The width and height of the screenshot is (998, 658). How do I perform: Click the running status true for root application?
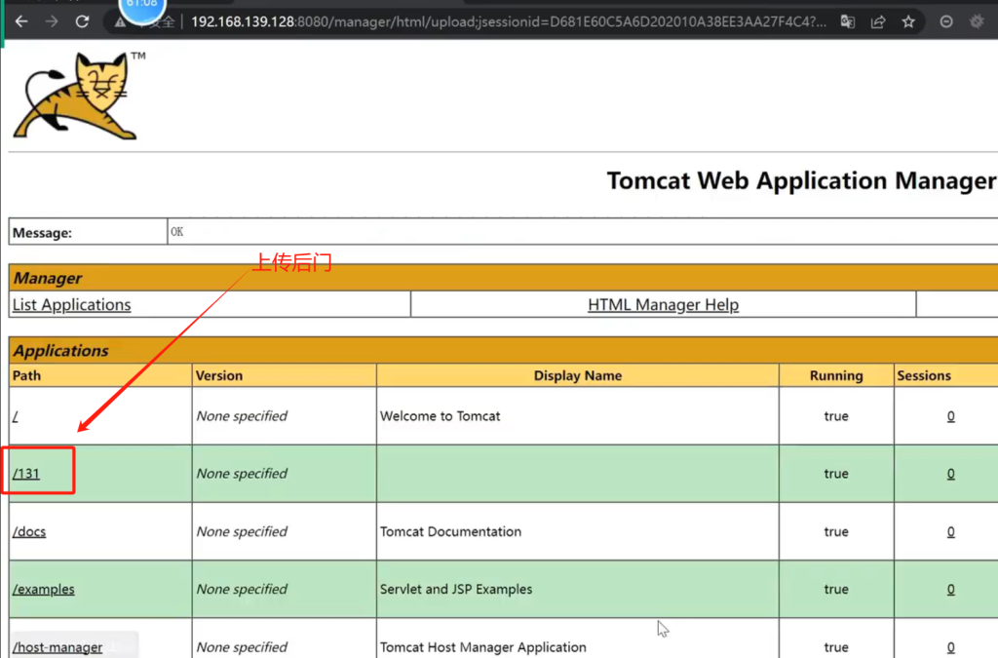tap(835, 416)
